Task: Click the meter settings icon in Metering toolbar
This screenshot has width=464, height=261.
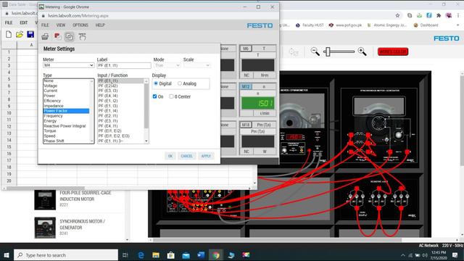Action: coord(82,36)
